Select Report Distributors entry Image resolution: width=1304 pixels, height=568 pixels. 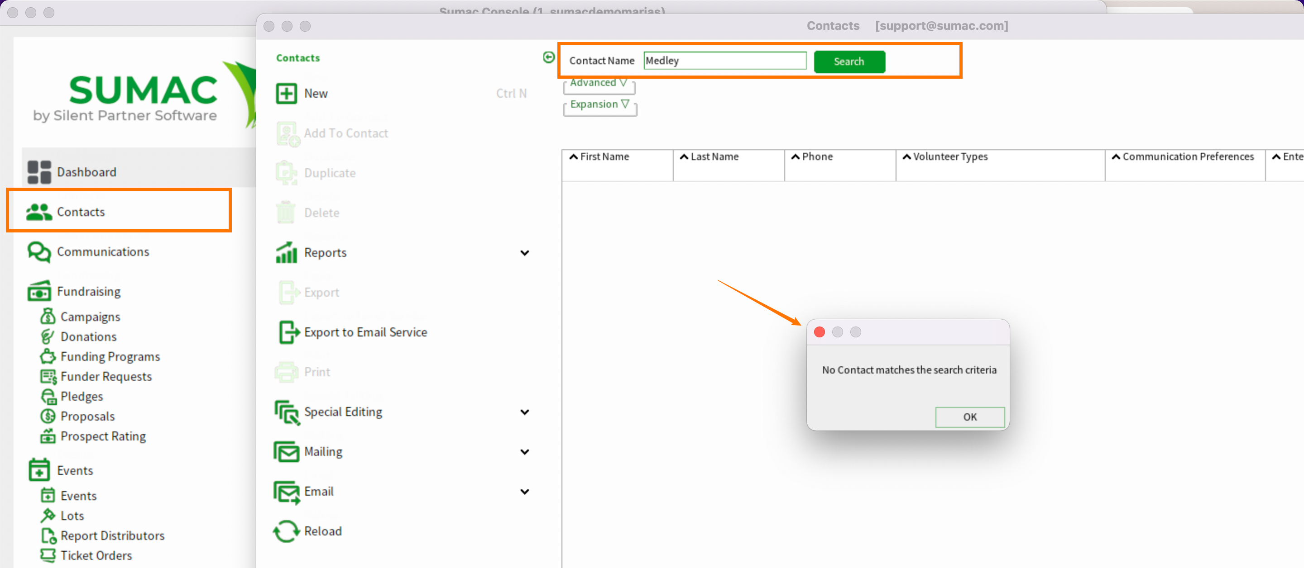pos(112,535)
